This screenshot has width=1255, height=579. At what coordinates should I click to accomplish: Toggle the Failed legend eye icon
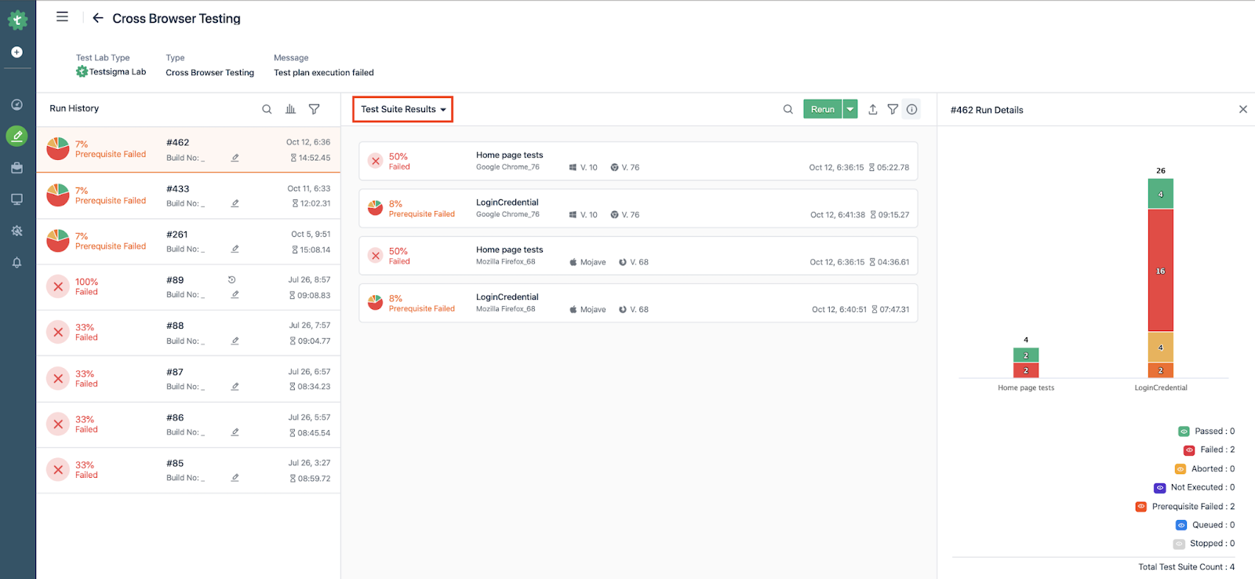pos(1189,450)
